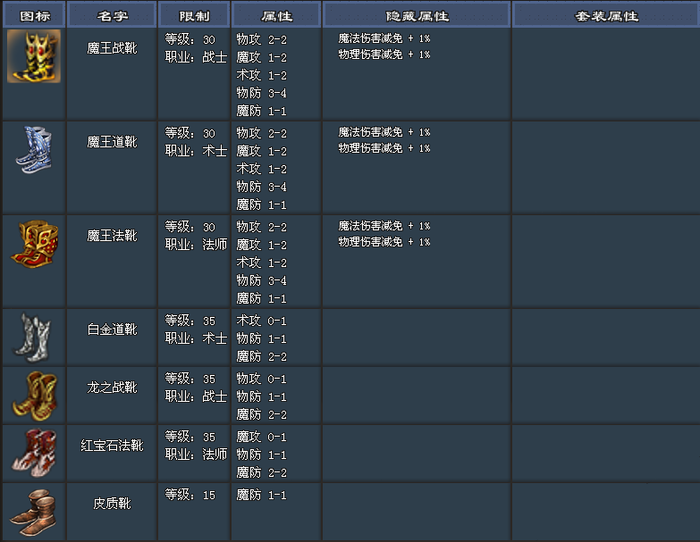Click 等级: 35 in 白金道靴 row
The height and width of the screenshot is (542, 700).
190,321
